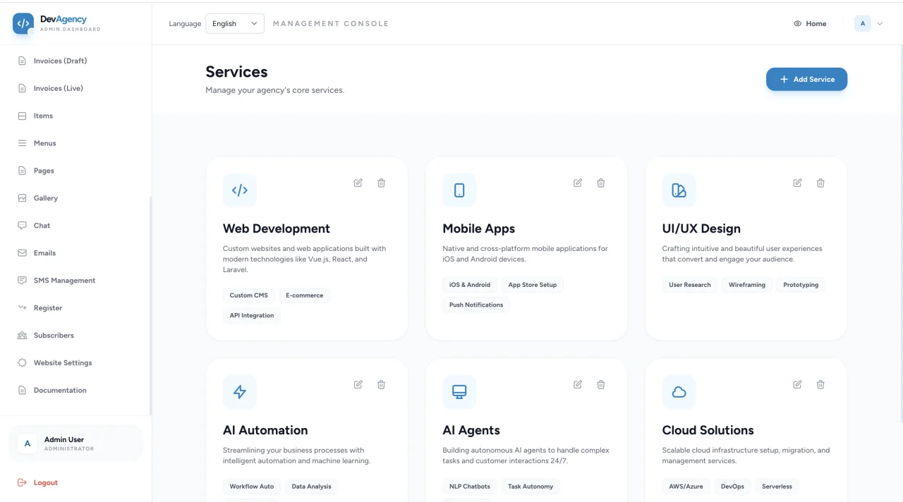Viewport: 903px width, 502px height.
Task: Click the Wireframing tag
Action: (x=747, y=285)
